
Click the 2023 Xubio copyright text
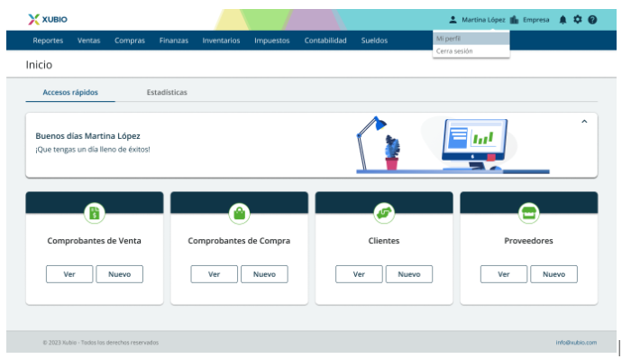click(x=101, y=343)
